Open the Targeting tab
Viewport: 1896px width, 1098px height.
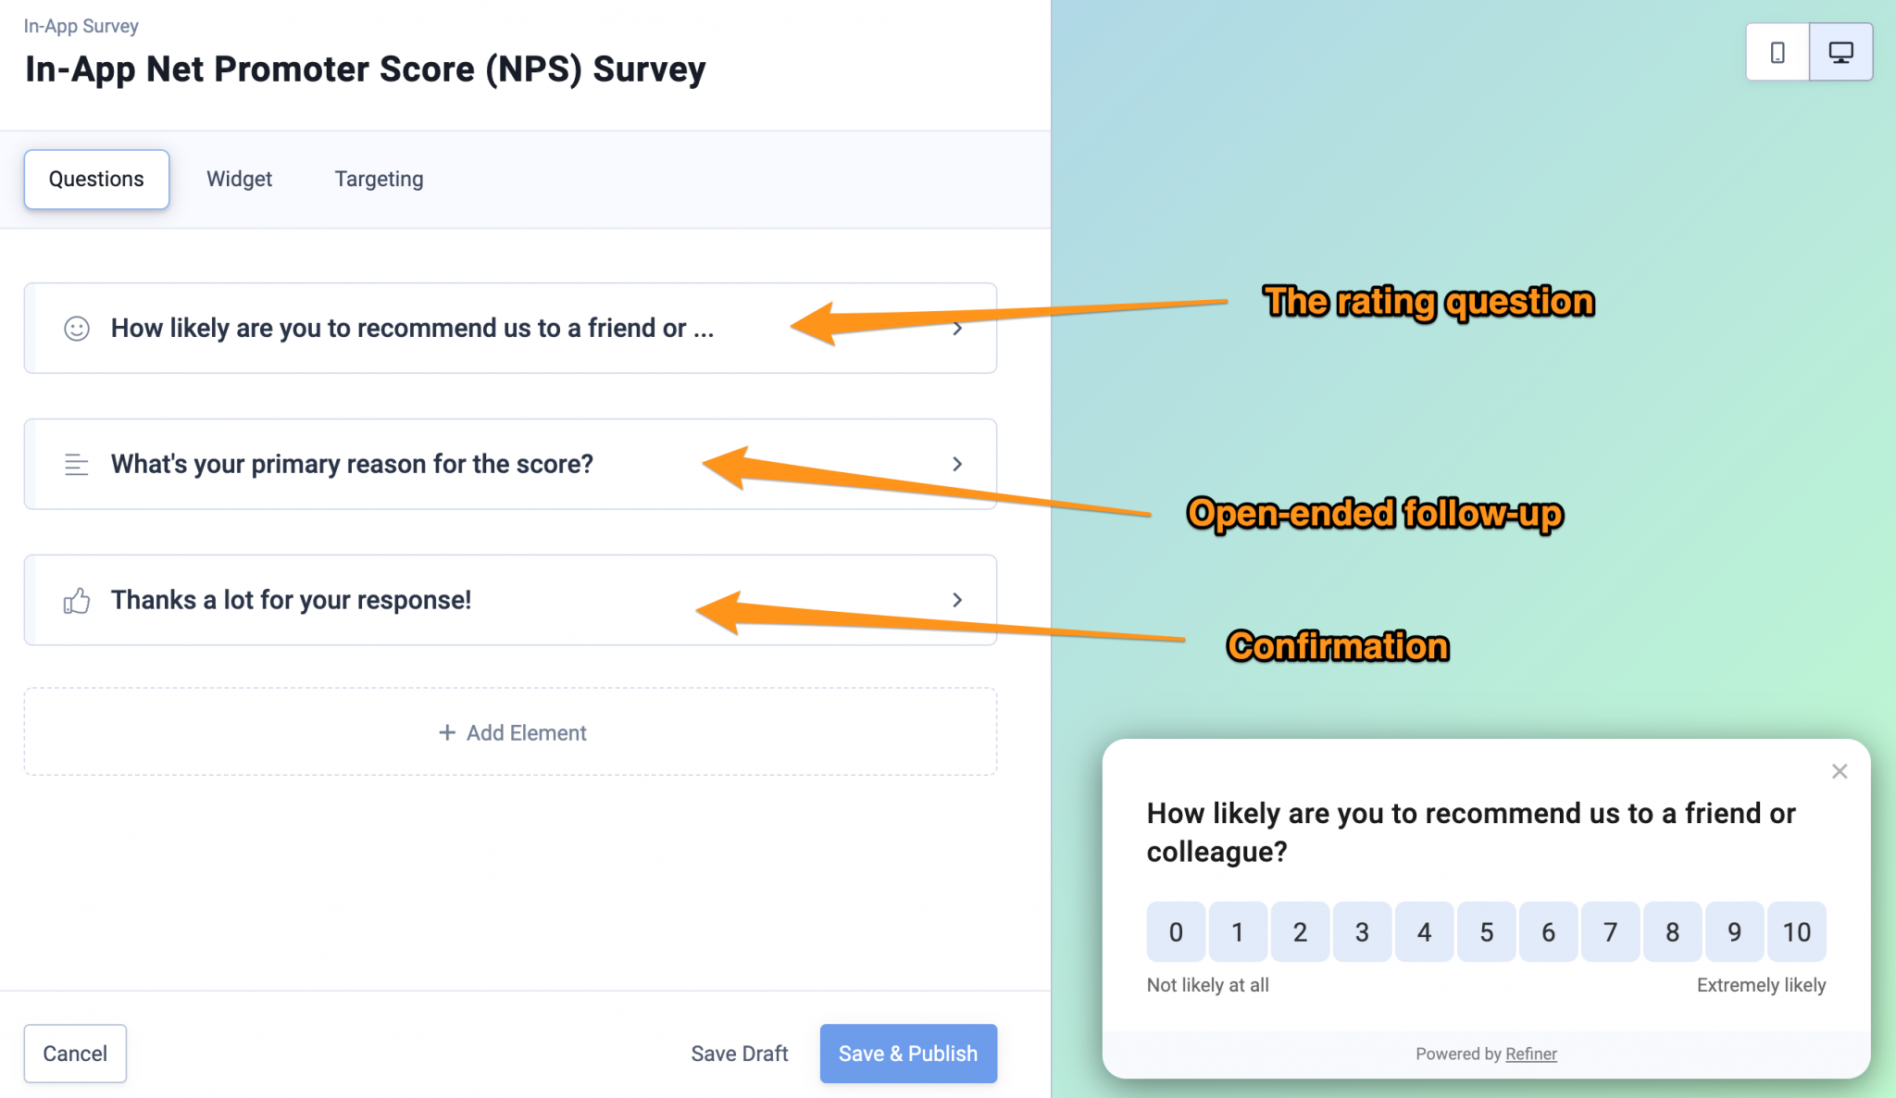(x=378, y=179)
